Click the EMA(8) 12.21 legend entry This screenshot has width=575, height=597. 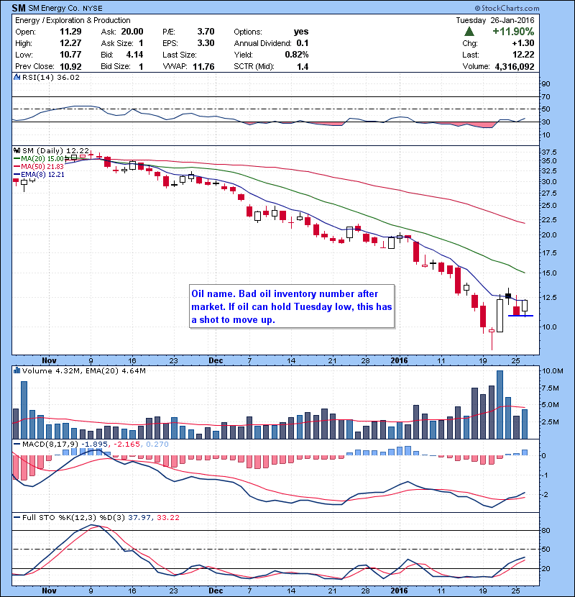pyautogui.click(x=39, y=174)
